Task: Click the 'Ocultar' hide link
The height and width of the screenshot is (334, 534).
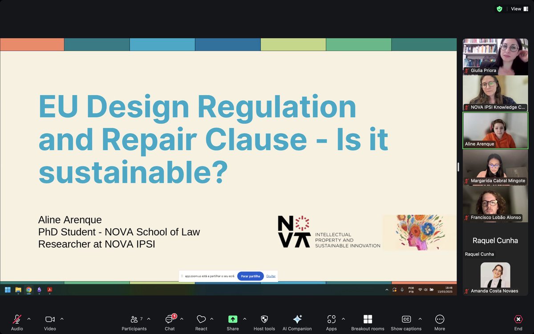Action: [271, 276]
